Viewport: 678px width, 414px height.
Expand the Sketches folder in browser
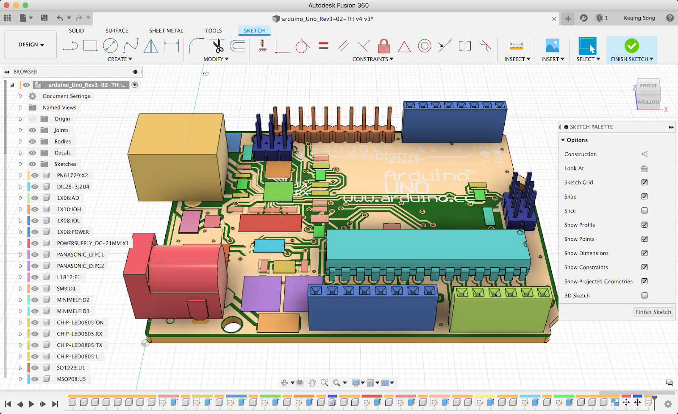coord(20,164)
